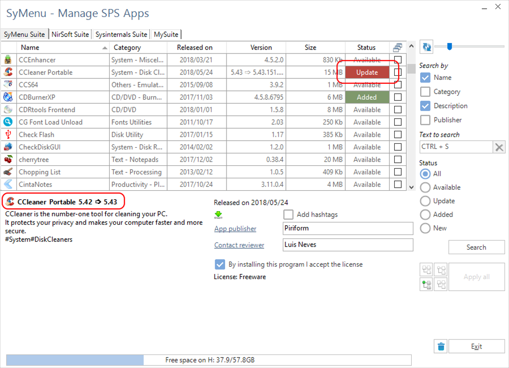The image size is (509, 368).
Task: Click the refresh list icon button
Action: (426, 47)
